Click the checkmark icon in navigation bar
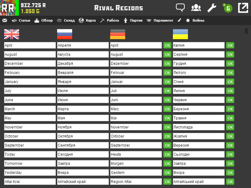 (x=179, y=20)
